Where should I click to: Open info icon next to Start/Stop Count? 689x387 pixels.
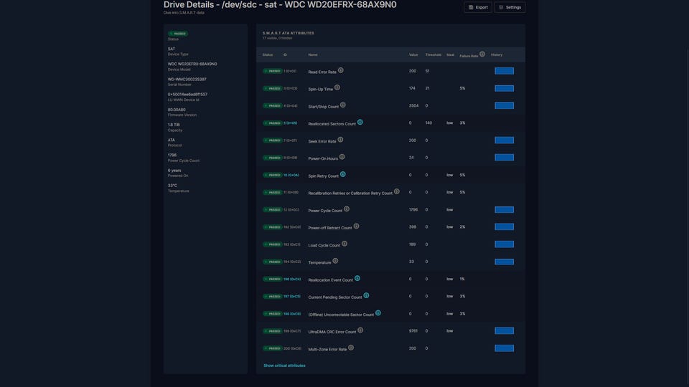(x=343, y=105)
